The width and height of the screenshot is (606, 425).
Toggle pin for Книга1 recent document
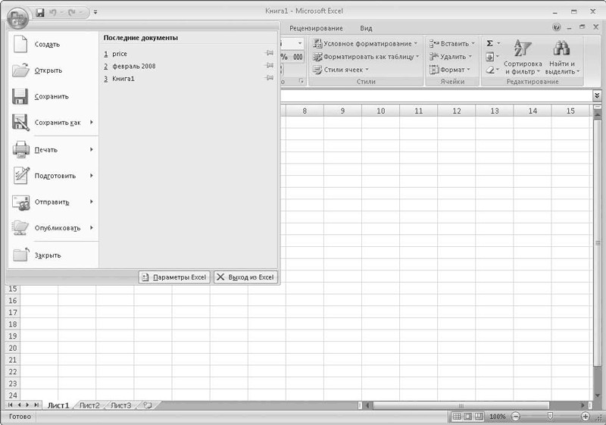point(268,78)
